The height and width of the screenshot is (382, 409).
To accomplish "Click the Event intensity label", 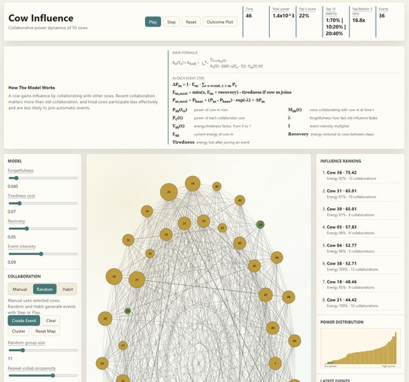I will (x=22, y=247).
